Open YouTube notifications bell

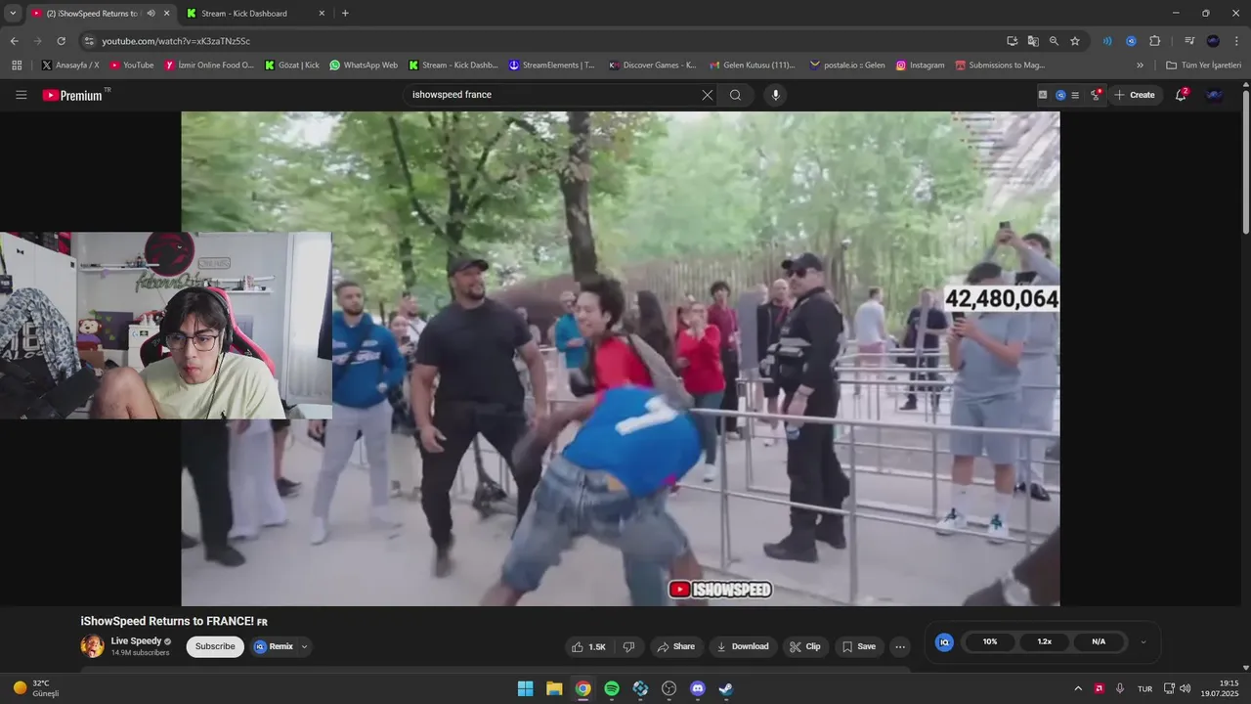click(x=1182, y=95)
